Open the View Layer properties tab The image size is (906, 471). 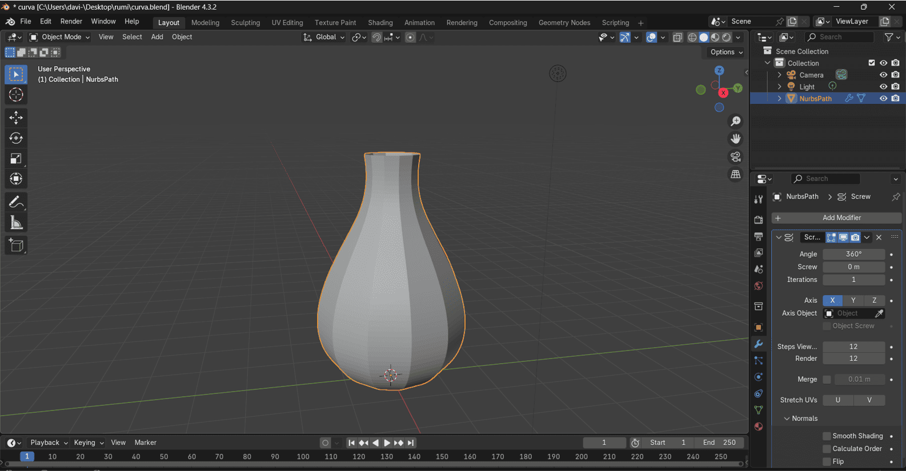point(759,253)
